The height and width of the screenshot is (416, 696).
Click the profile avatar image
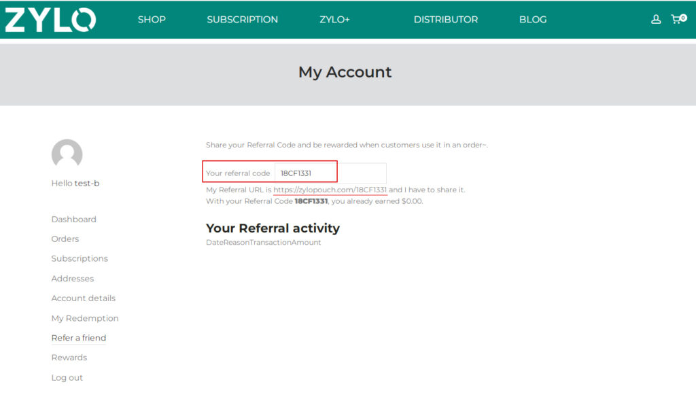click(67, 154)
